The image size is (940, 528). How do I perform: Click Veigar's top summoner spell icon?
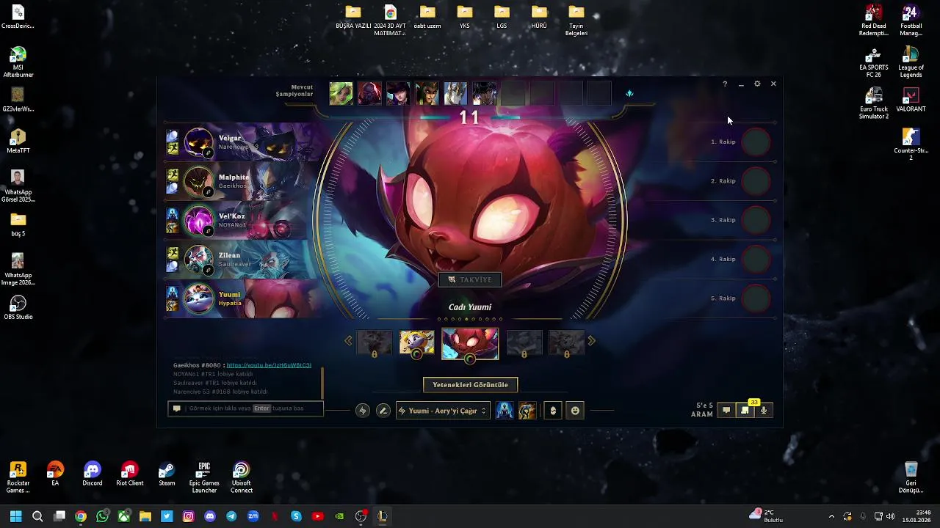click(x=172, y=136)
